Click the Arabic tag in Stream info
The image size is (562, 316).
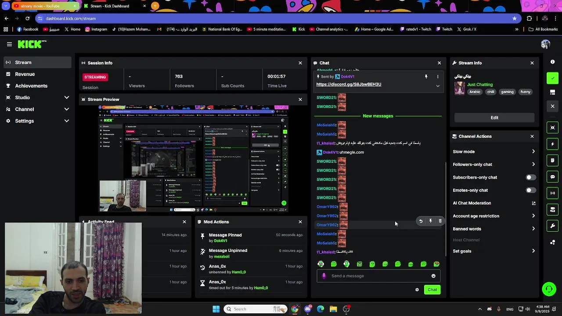point(475,92)
